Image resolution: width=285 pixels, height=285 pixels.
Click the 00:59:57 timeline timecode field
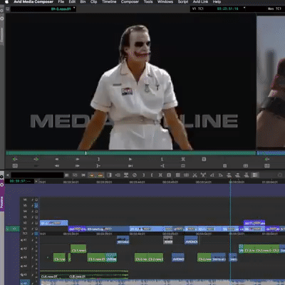21,181
